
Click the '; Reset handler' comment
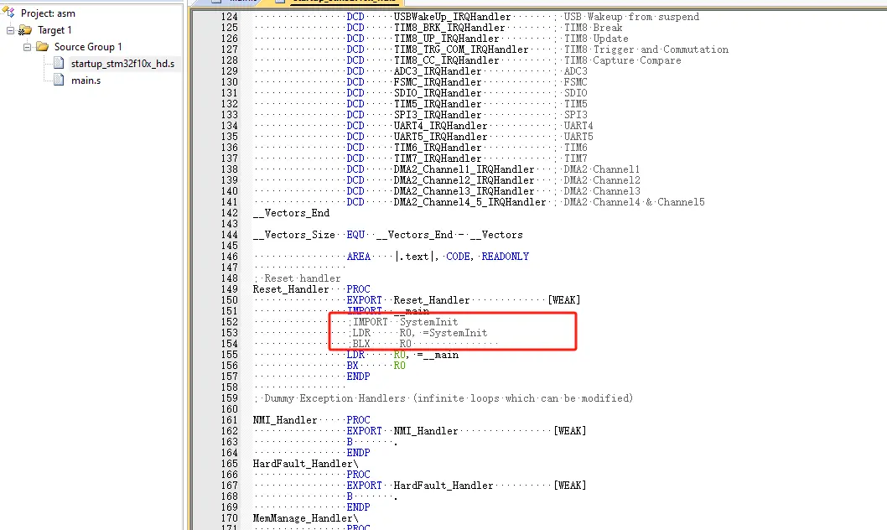point(297,278)
